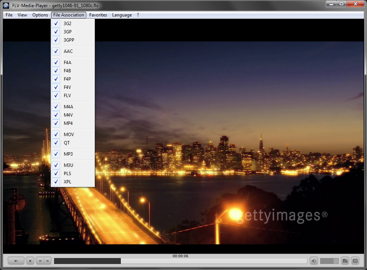
Task: Open the View menu
Action: pyautogui.click(x=23, y=15)
